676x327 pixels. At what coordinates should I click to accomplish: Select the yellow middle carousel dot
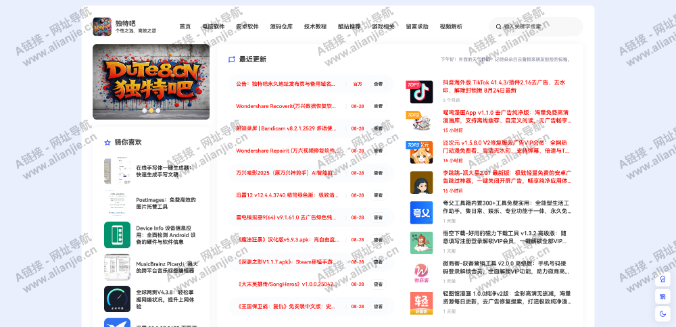tap(151, 110)
